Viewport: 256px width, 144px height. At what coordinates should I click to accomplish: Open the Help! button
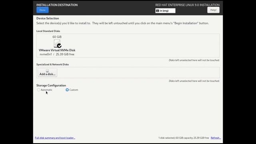point(213,10)
